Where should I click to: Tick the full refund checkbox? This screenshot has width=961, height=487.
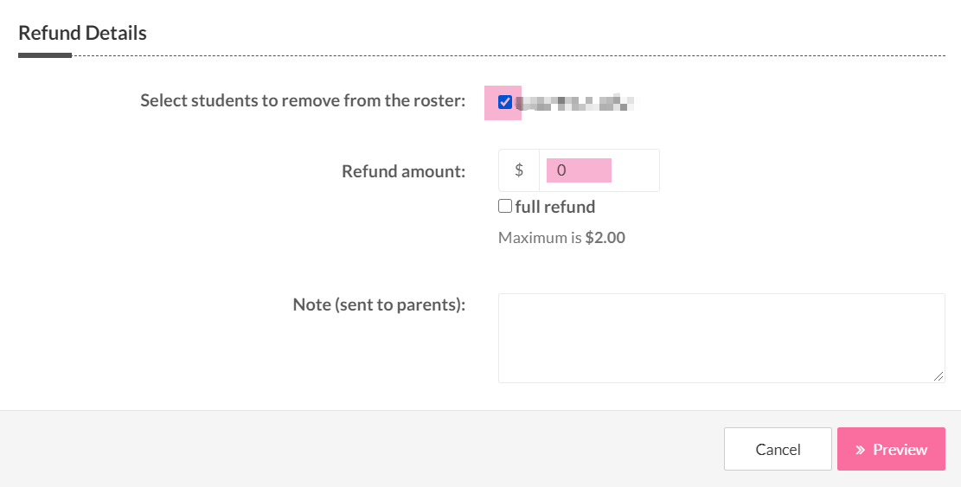505,206
